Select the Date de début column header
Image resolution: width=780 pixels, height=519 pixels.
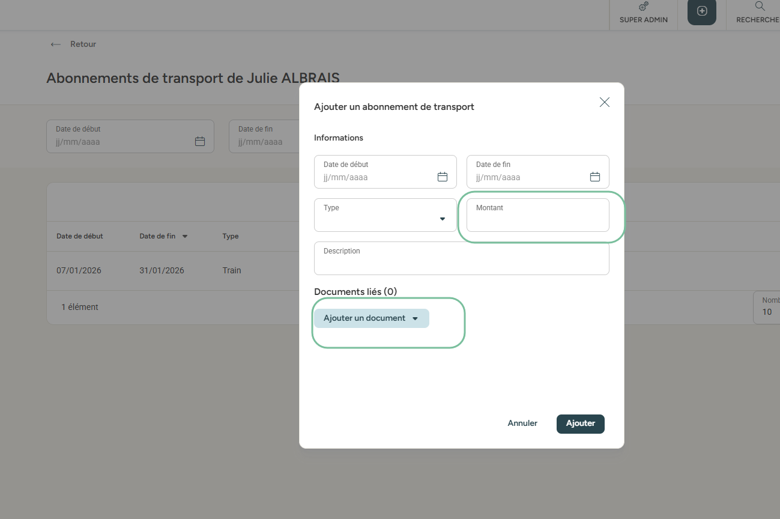[80, 237]
